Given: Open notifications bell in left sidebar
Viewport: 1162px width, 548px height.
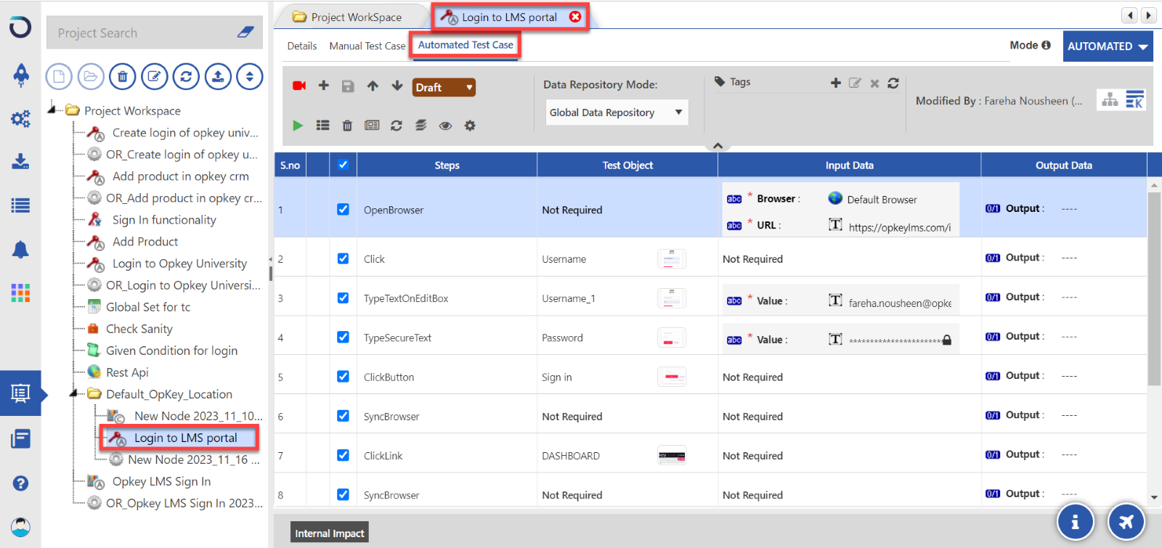Looking at the screenshot, I should [20, 250].
